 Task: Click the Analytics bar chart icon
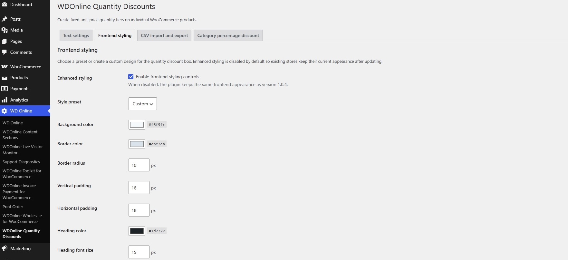(5, 100)
